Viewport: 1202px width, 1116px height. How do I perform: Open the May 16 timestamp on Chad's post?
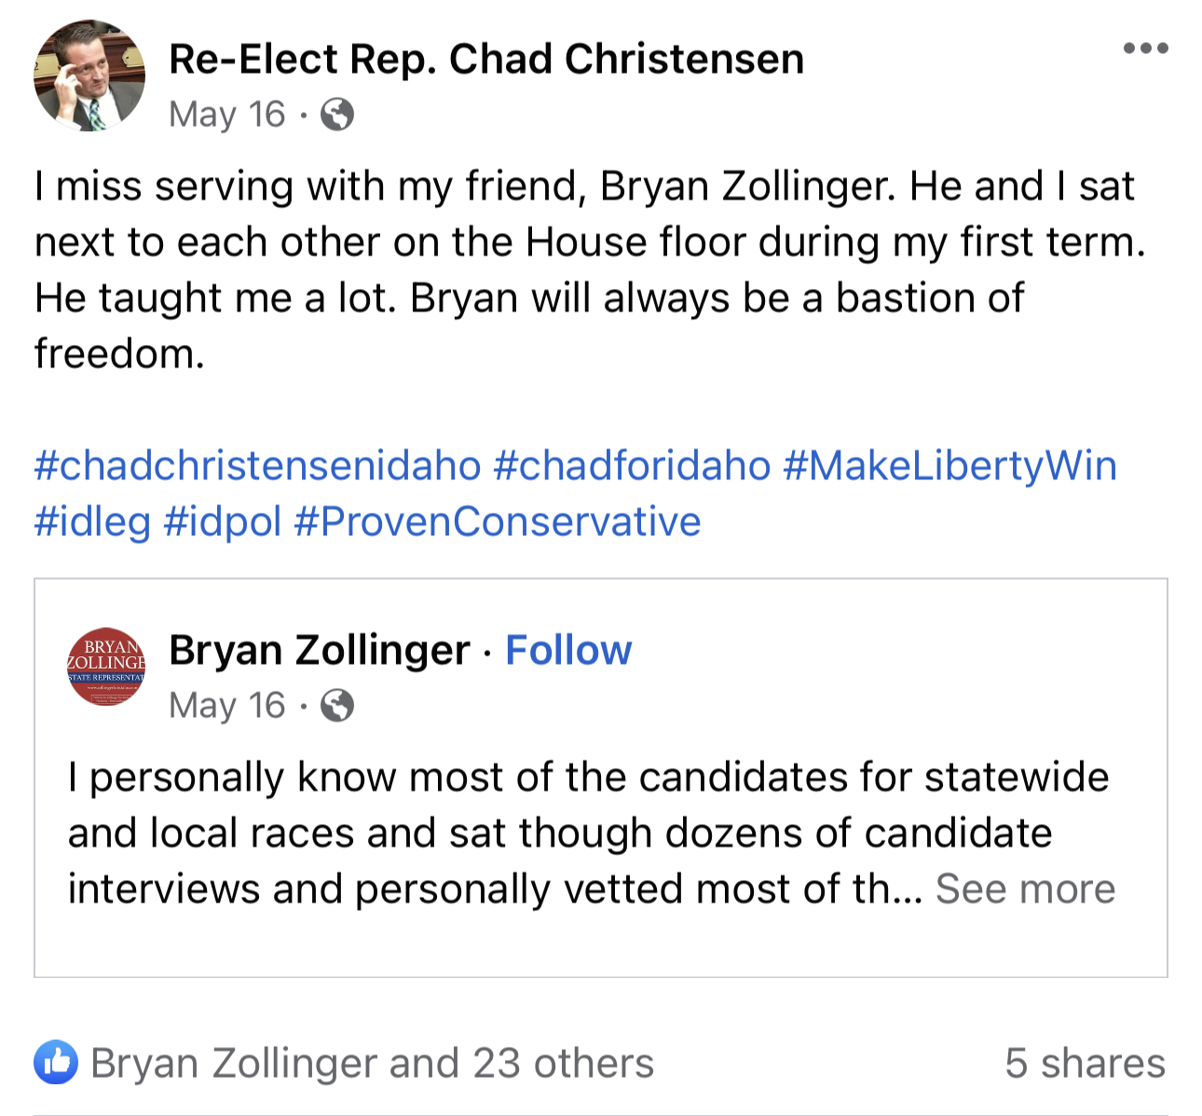tap(226, 114)
